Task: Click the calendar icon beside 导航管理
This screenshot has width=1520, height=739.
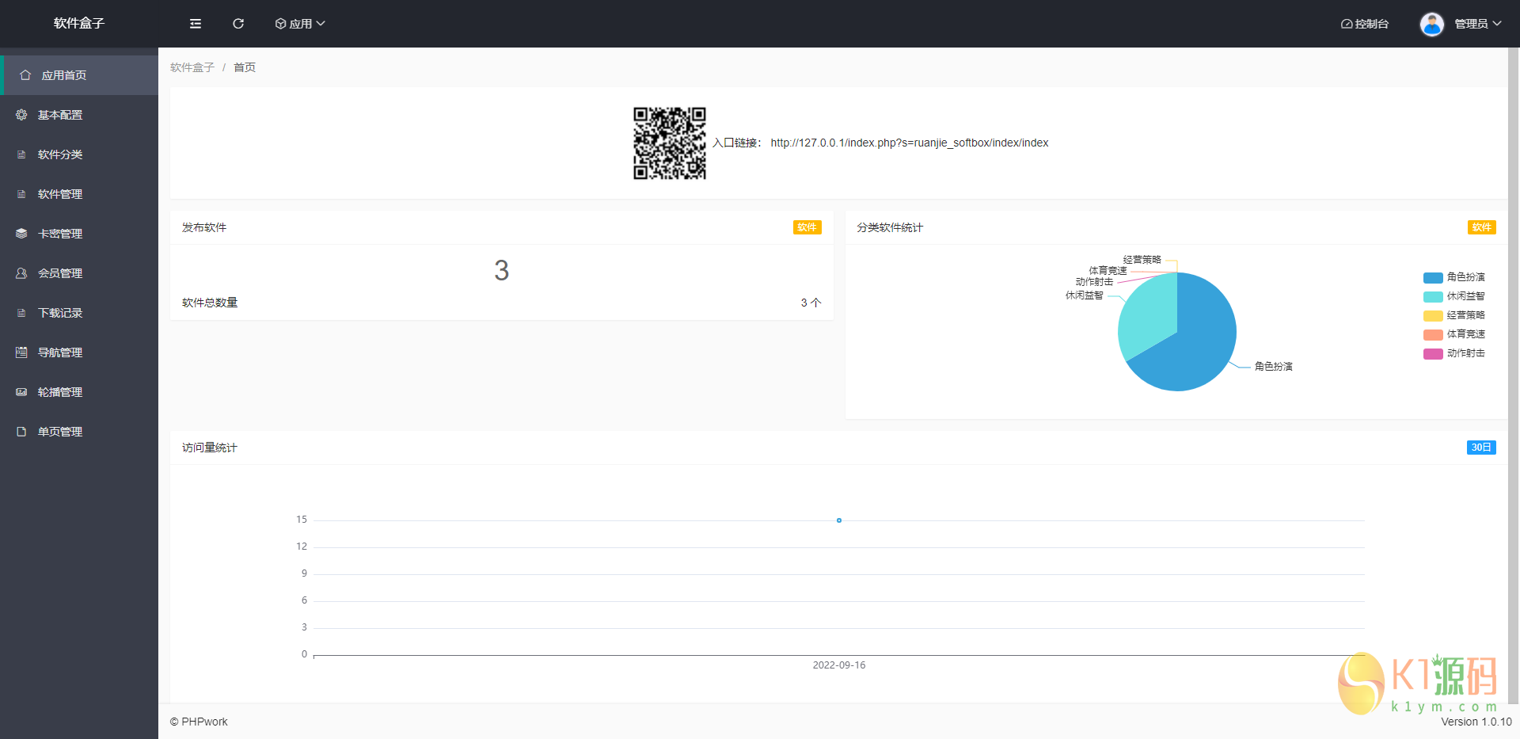Action: pos(21,352)
